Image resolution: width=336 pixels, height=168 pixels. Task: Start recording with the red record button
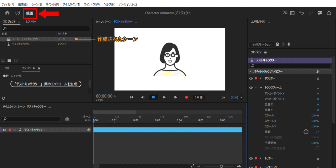(186, 97)
